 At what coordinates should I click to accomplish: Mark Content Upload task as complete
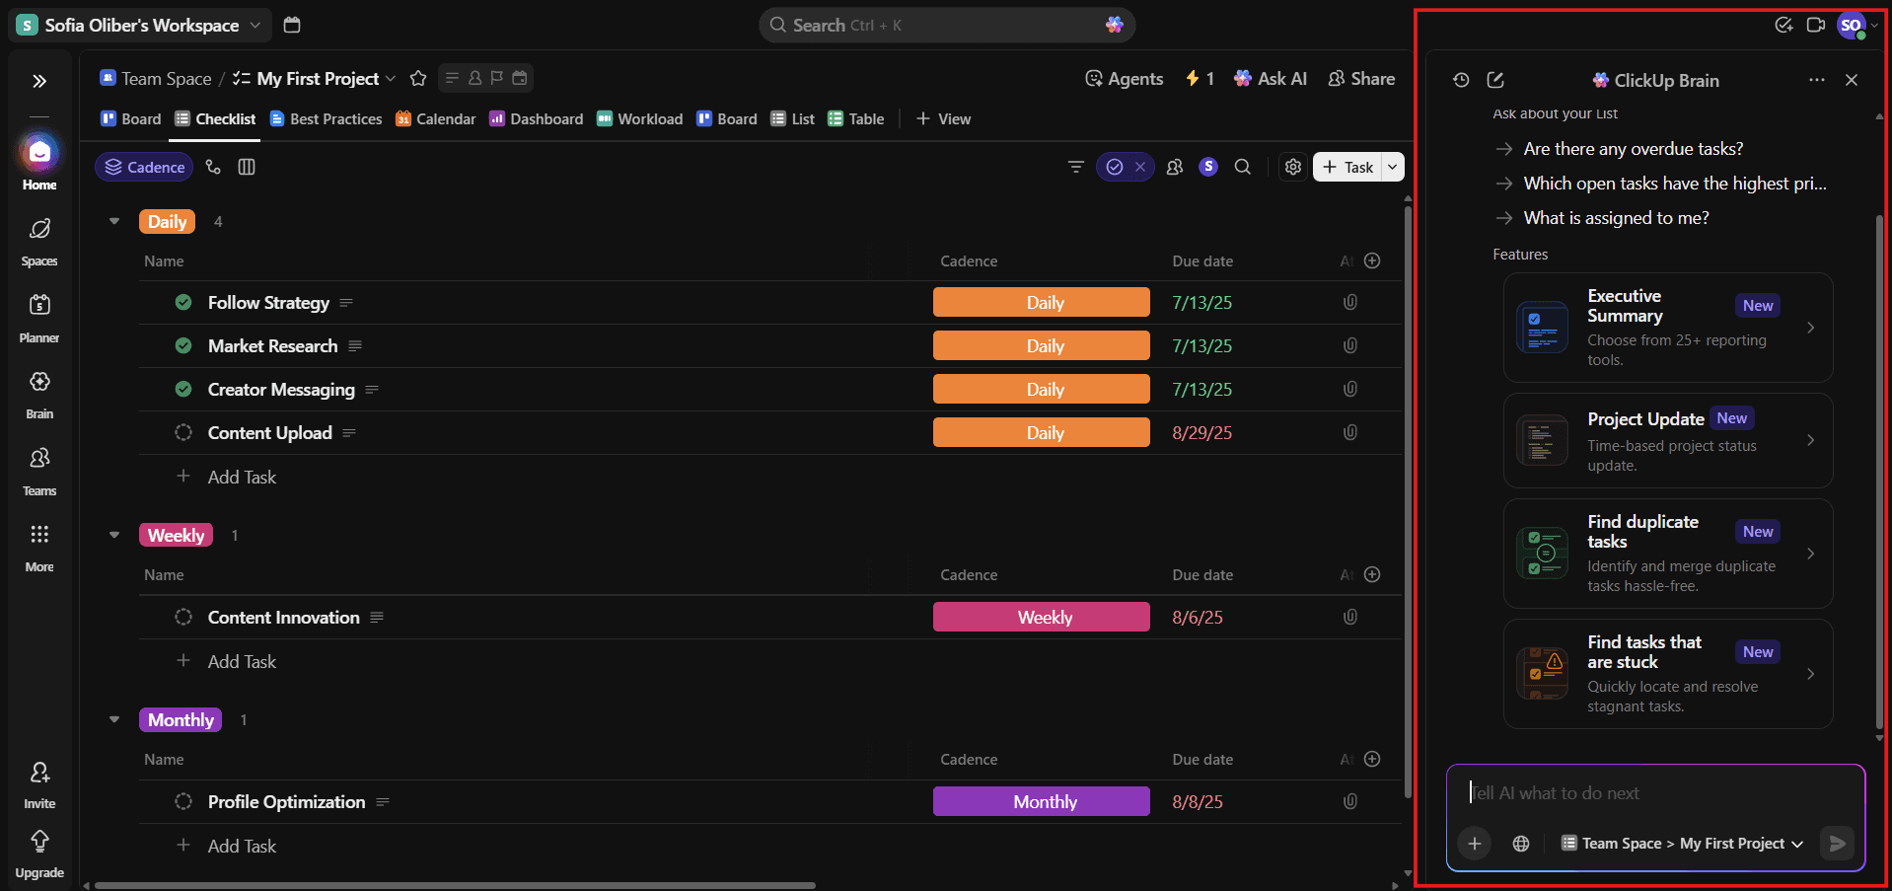[183, 433]
